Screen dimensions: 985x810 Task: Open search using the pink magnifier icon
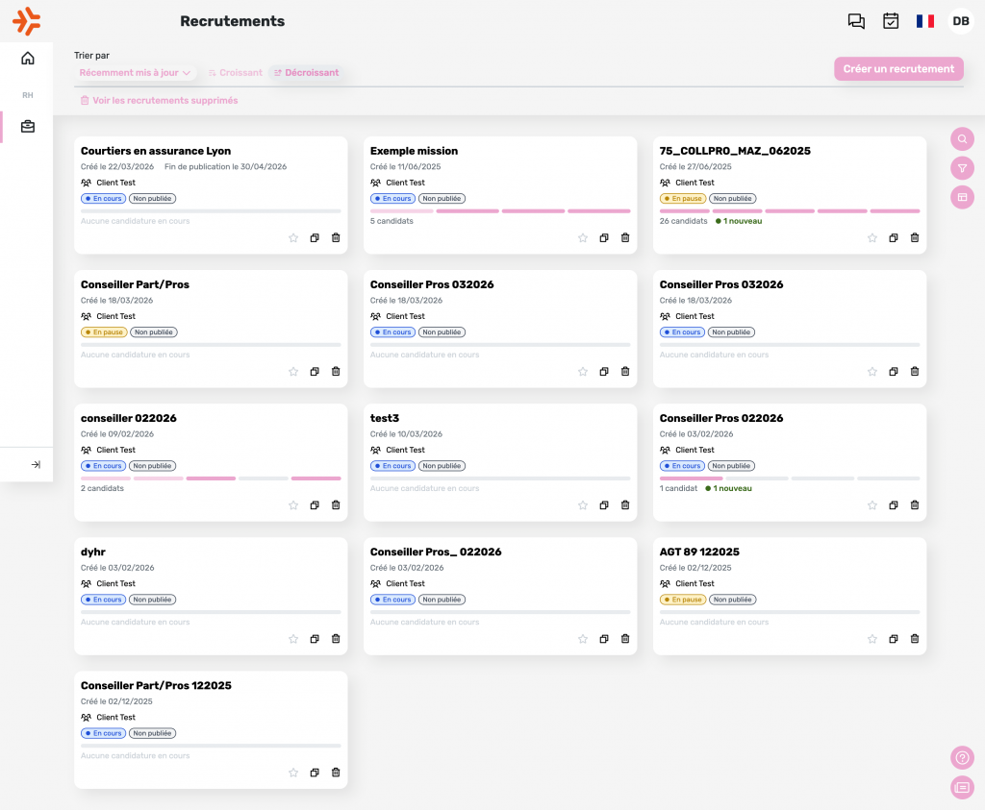(x=962, y=138)
